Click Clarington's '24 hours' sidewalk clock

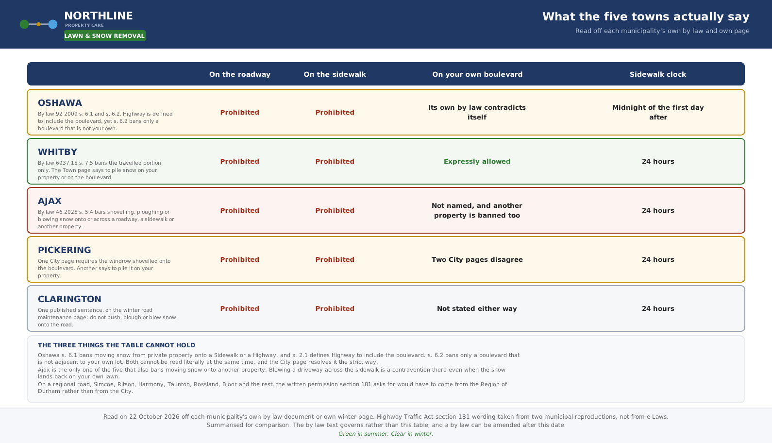[x=658, y=308]
